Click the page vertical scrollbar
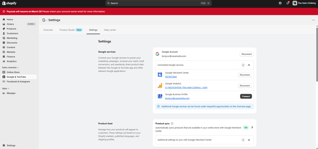The height and width of the screenshot is (149, 318). click(x=317, y=55)
